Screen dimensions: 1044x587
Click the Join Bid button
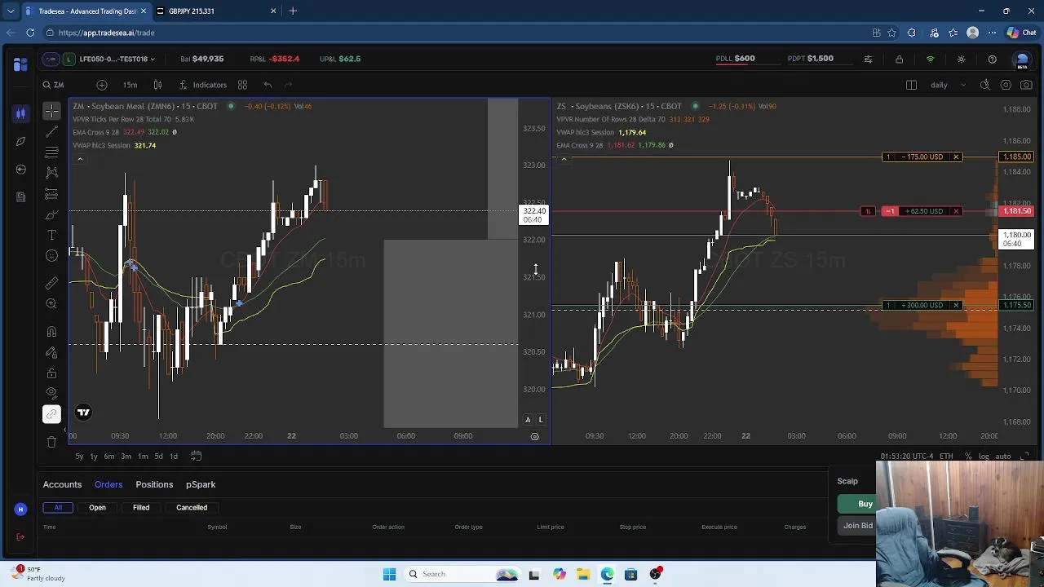[x=856, y=526]
